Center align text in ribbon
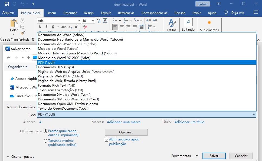262x161 pixels. [122, 27]
